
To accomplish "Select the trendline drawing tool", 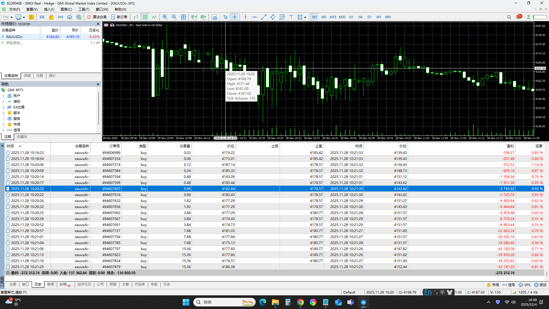I will point(264,17).
